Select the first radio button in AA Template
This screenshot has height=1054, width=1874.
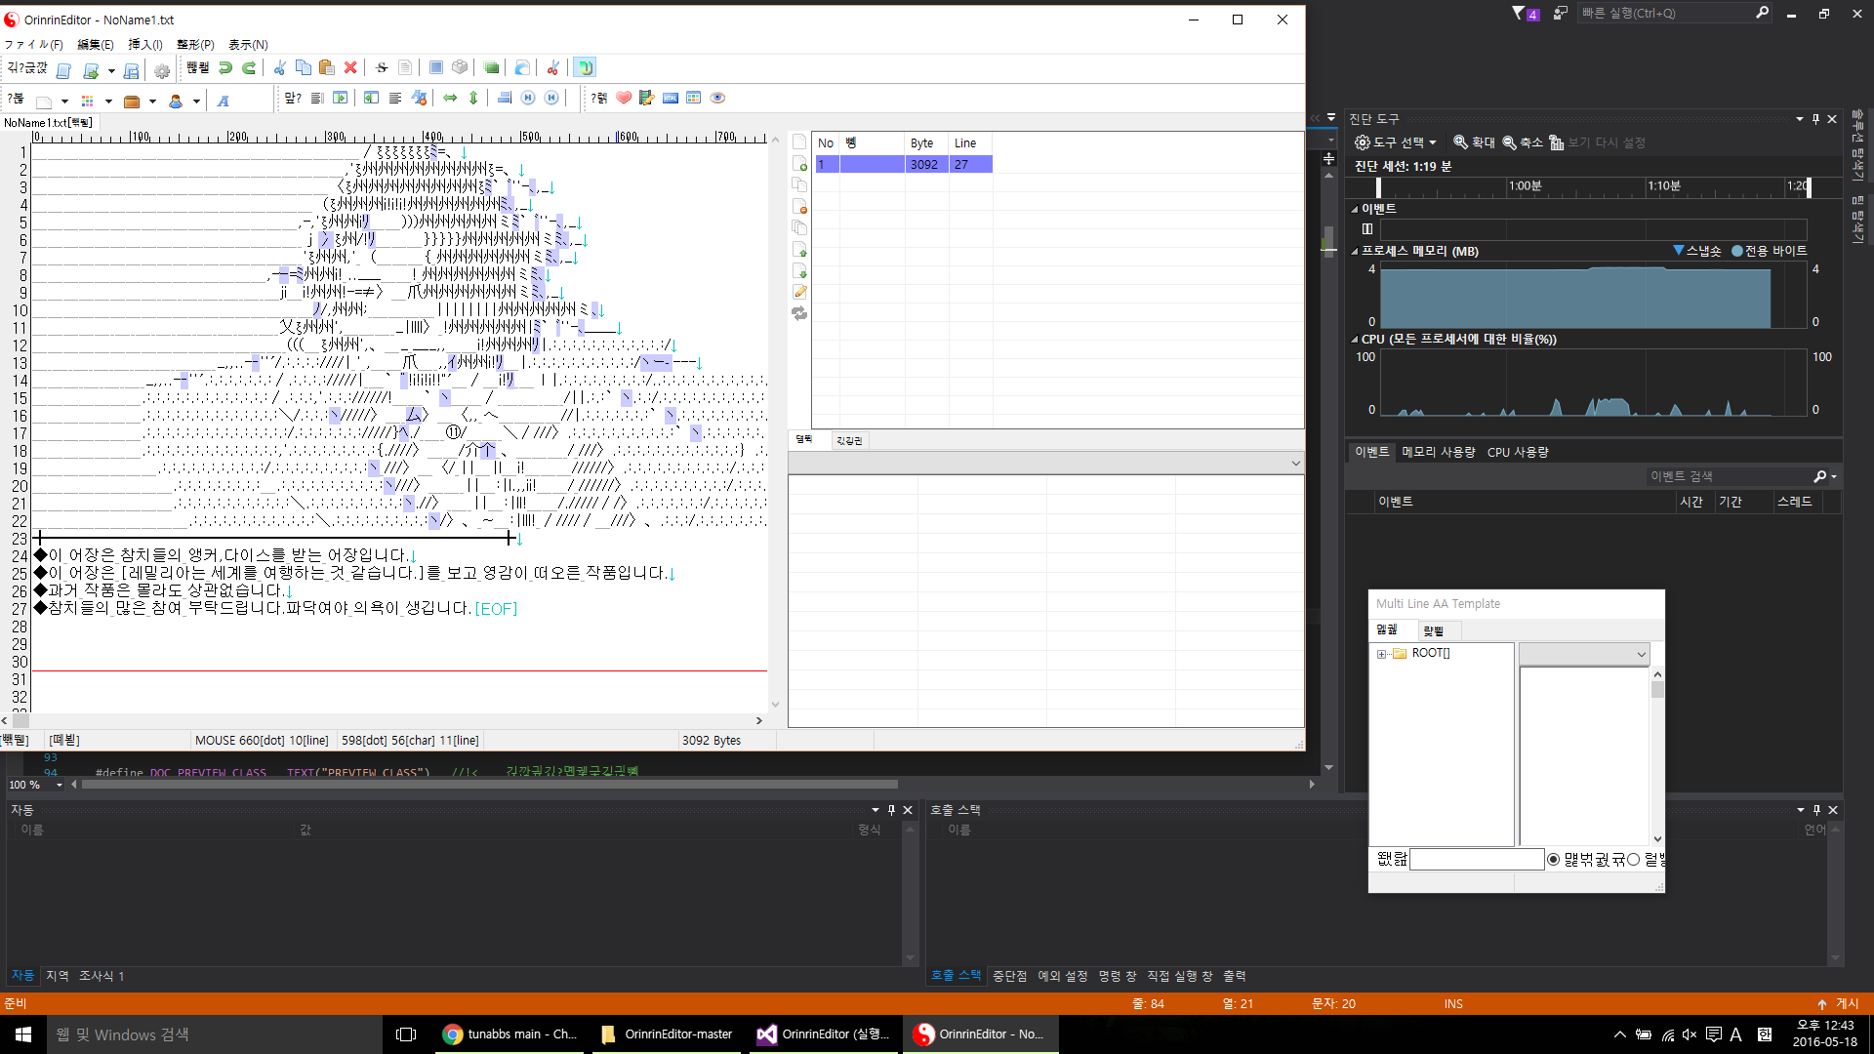[1554, 860]
